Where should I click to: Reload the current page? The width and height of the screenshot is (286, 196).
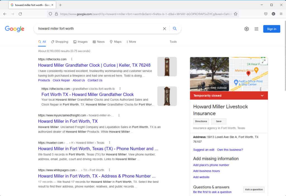click(x=20, y=14)
